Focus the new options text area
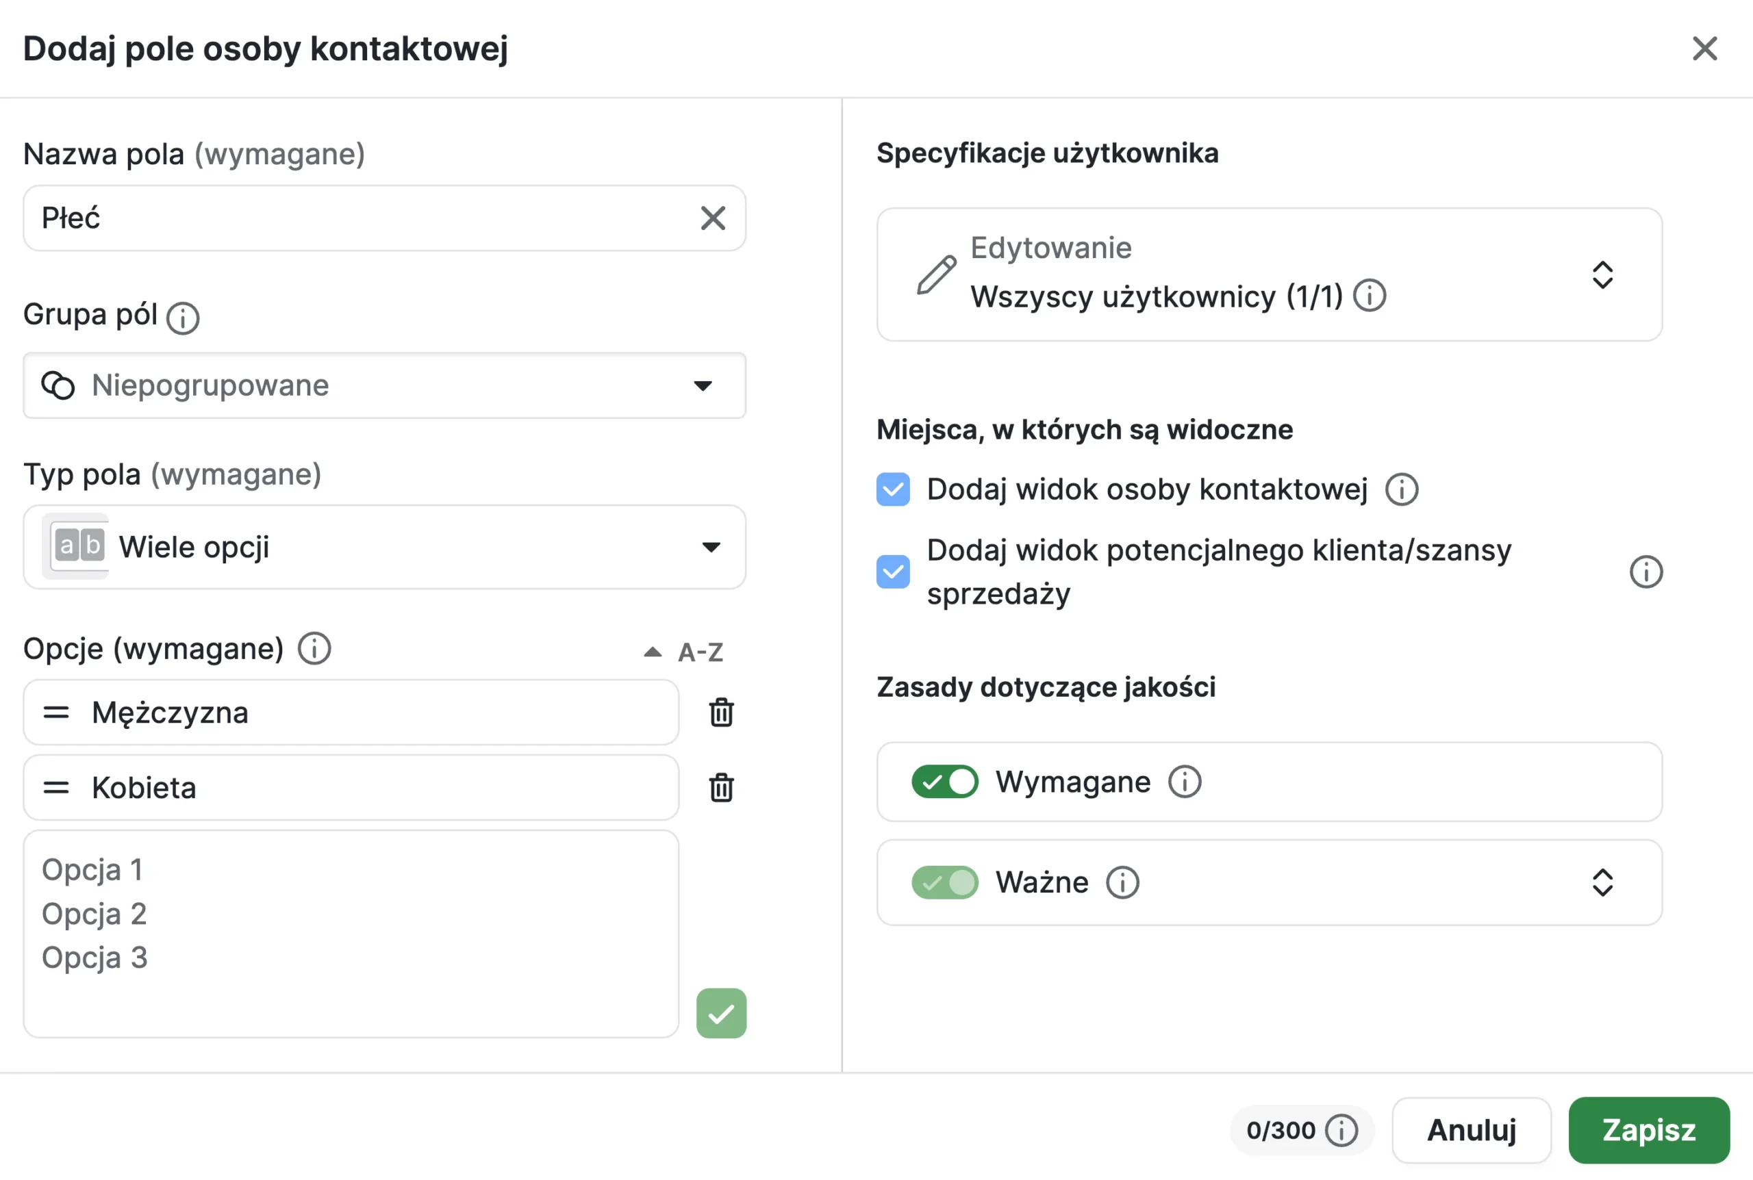 pos(351,934)
